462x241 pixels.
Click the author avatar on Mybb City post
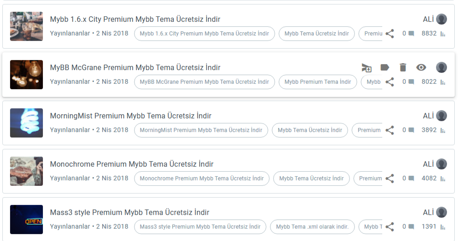pyautogui.click(x=441, y=19)
